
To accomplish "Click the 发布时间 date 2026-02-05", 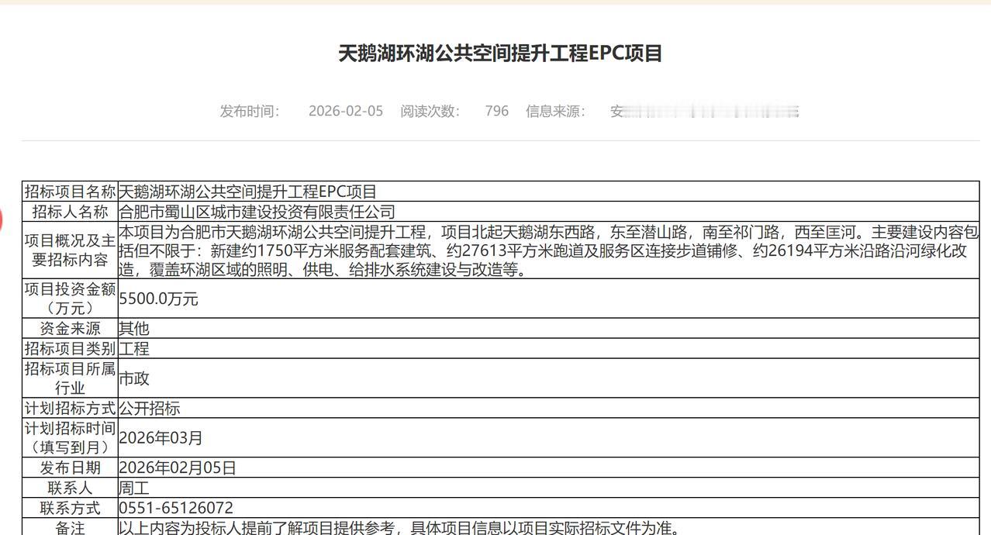I will coord(345,111).
